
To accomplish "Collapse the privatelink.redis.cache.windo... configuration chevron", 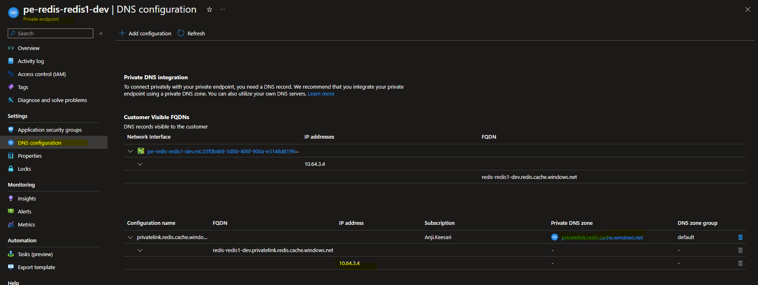I will pos(130,237).
